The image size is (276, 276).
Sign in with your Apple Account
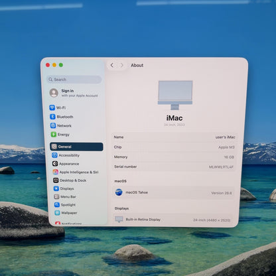tap(74, 93)
